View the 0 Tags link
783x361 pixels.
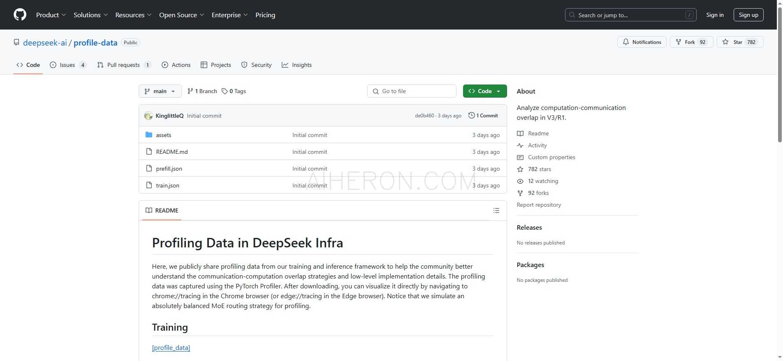click(234, 91)
